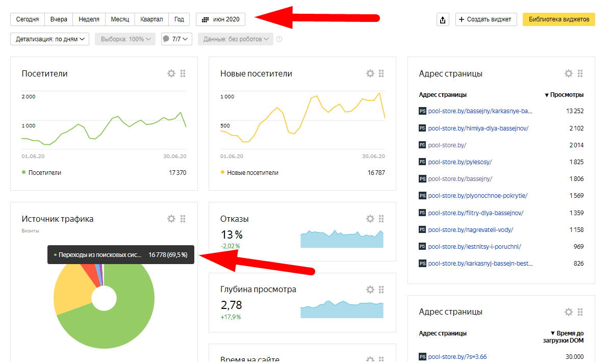Viewport: 611px width, 364px height.
Task: Open Библиотека виджетов
Action: pyautogui.click(x=558, y=19)
